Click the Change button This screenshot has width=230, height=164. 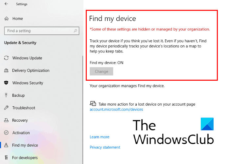click(101, 71)
